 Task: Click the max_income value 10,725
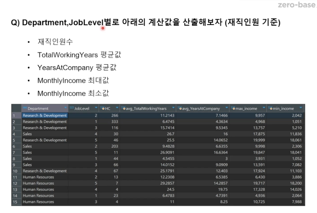(259, 202)
